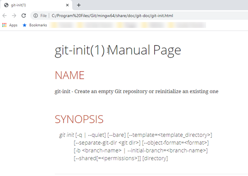Image resolution: width=248 pixels, height=176 pixels.
Task: Close the git-init(1) tab
Action: (67, 5)
